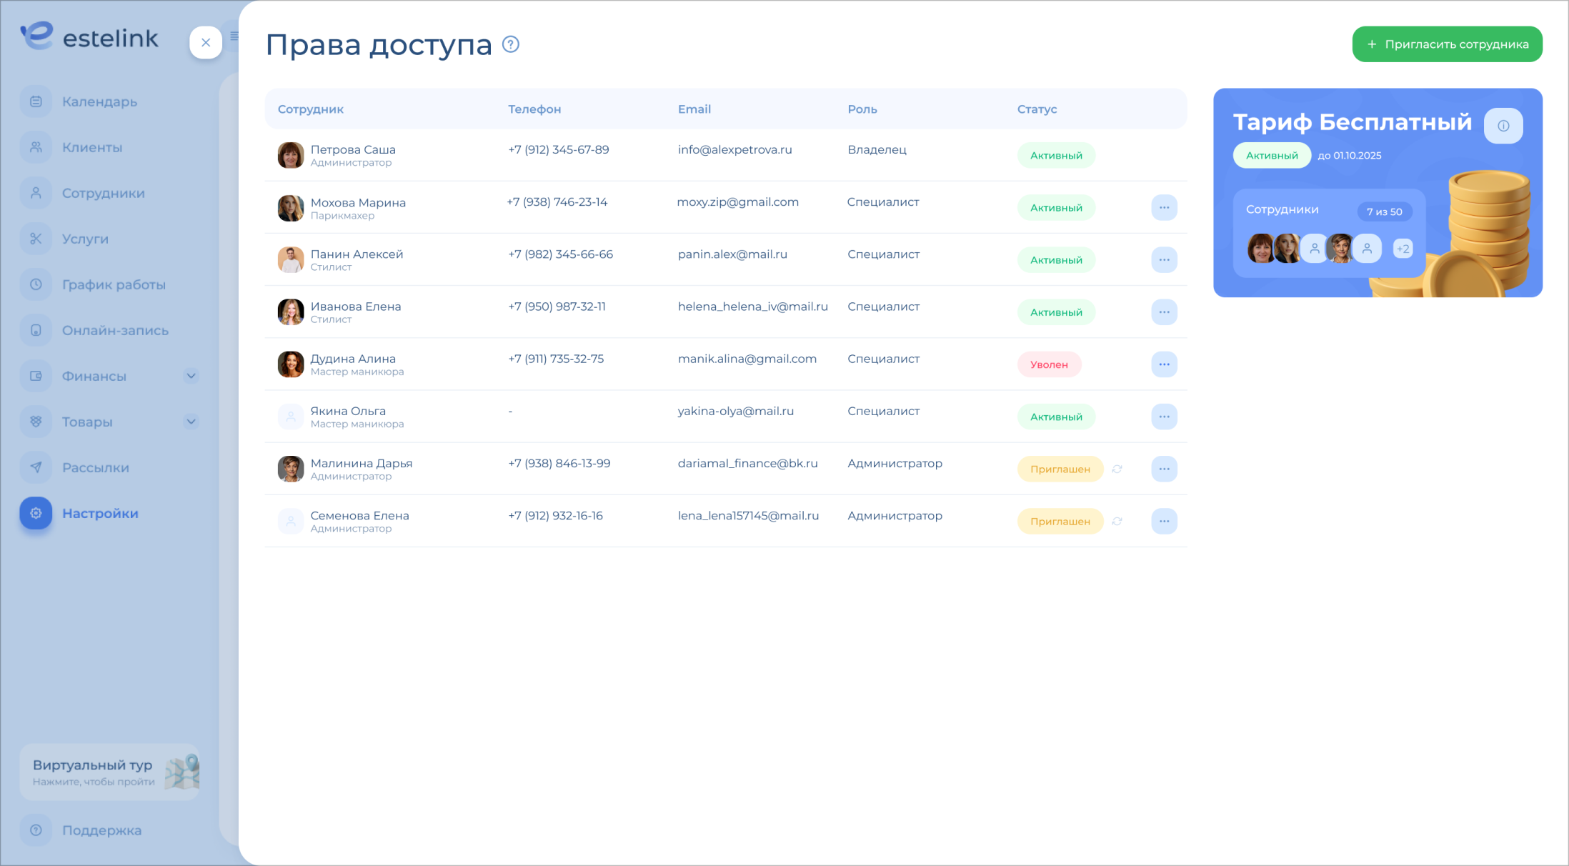Click email moxy.zip@gmail.com
Screen dimensions: 1569x866
point(738,202)
